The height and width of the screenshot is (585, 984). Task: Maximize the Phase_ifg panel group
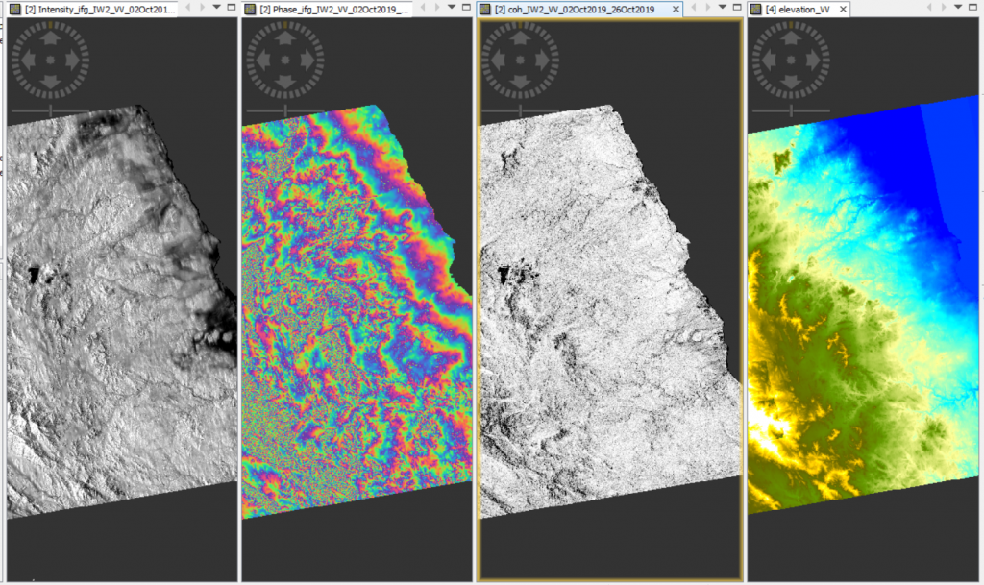(466, 7)
